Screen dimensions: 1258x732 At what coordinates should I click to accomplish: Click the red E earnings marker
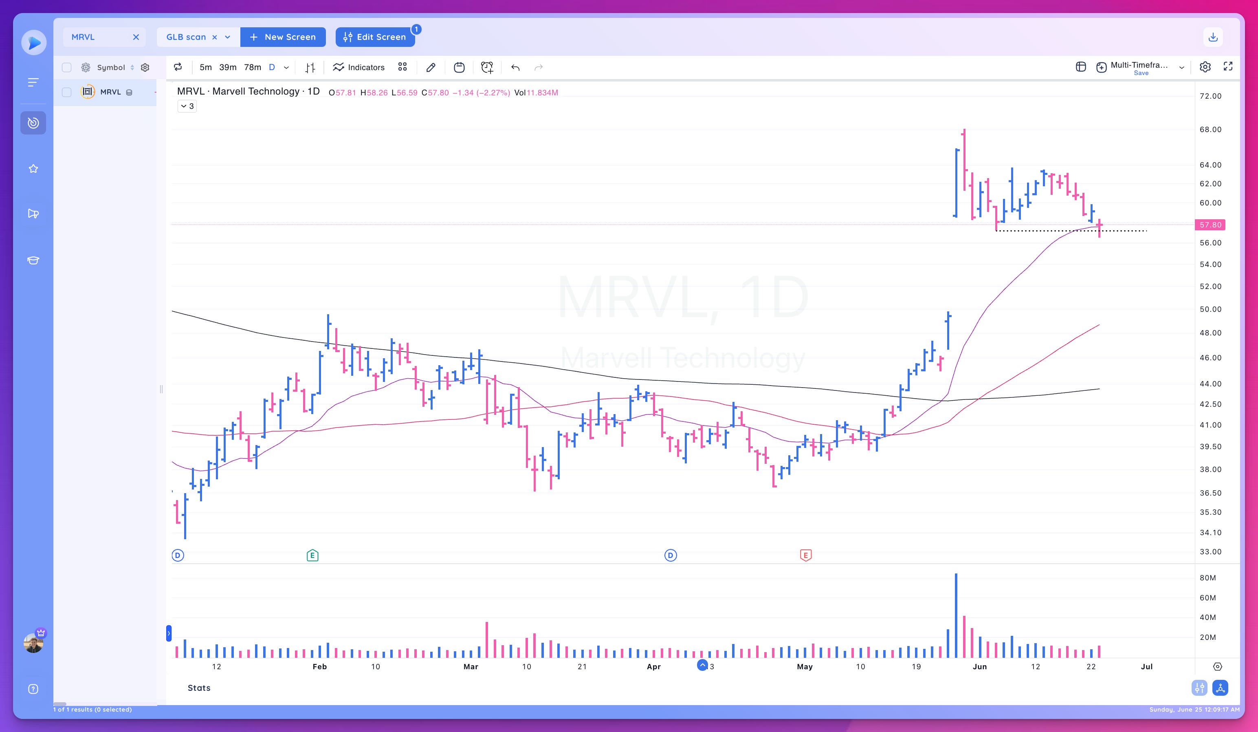(x=806, y=555)
